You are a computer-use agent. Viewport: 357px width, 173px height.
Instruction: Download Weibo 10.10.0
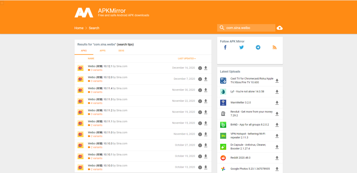206,167
